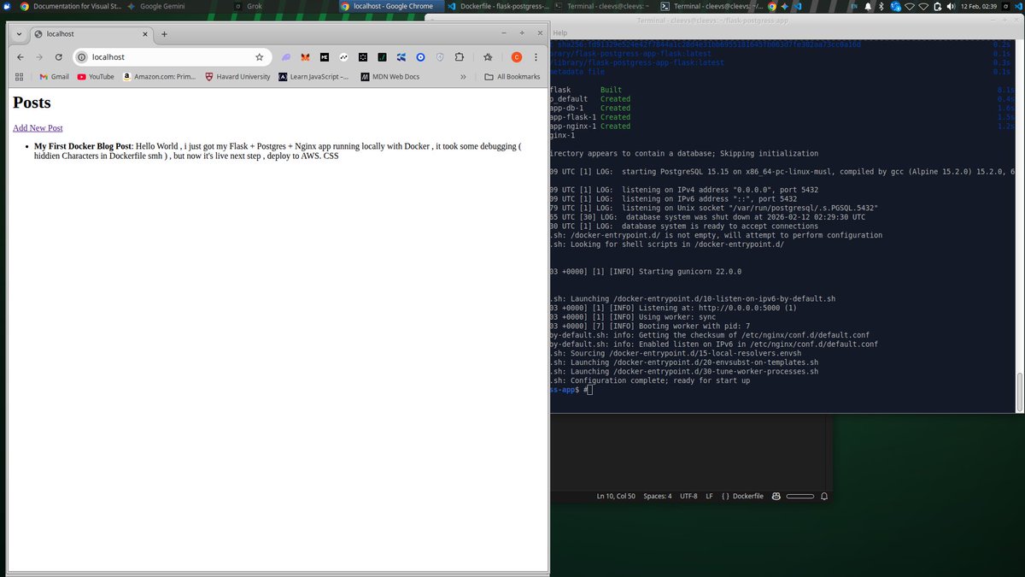Screen dimensions: 1025x577
Task: Click the Ln 10, Col 50 status item
Action: click(x=616, y=496)
